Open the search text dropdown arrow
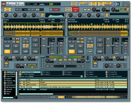The image size is (131, 103). coord(81,76)
